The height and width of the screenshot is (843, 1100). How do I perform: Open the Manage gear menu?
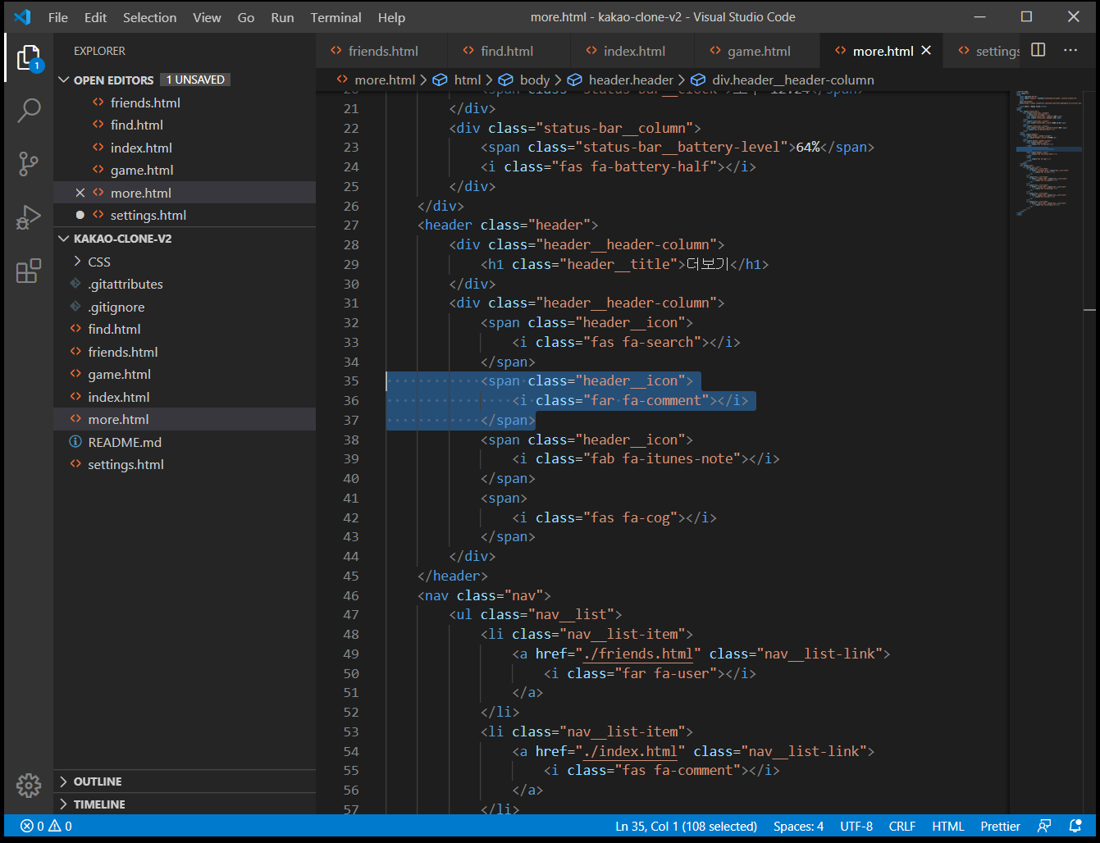tap(29, 785)
